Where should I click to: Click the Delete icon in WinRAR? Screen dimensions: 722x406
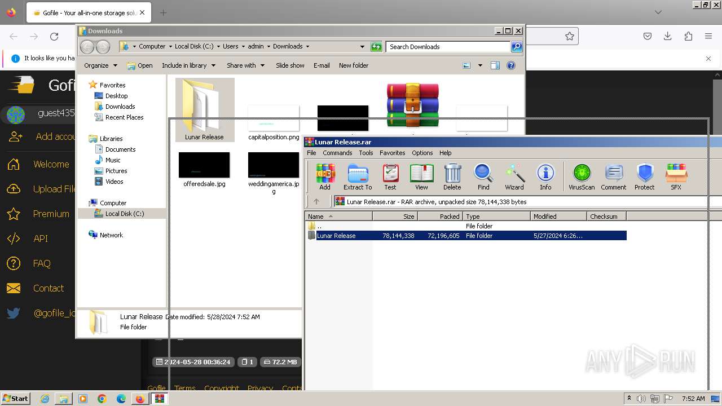452,176
